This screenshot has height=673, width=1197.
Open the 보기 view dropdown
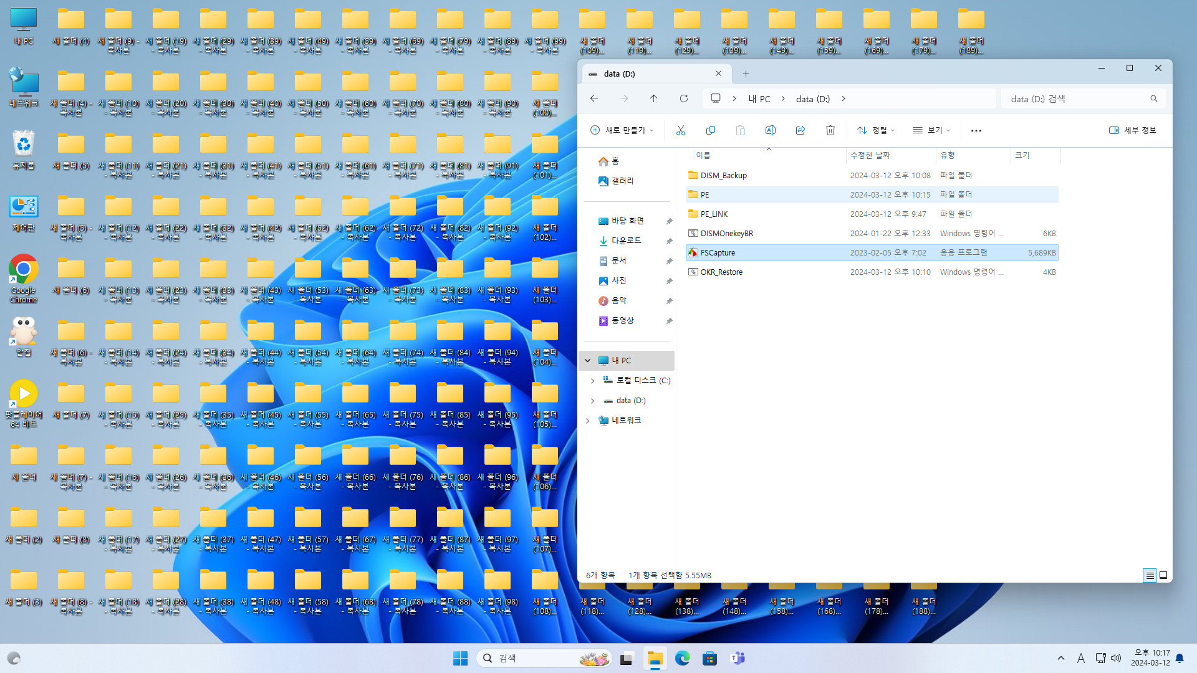tap(931, 130)
